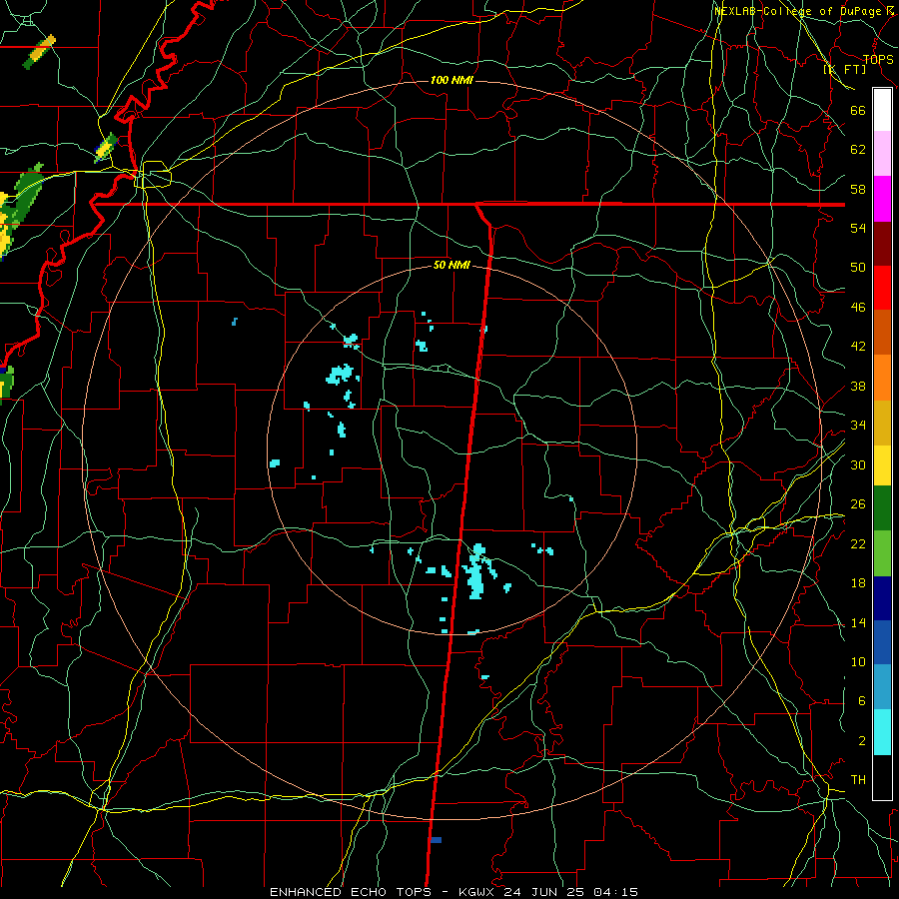The width and height of the screenshot is (899, 899).
Task: Click the 'KGWX' radar site identifier
Action: (x=477, y=892)
